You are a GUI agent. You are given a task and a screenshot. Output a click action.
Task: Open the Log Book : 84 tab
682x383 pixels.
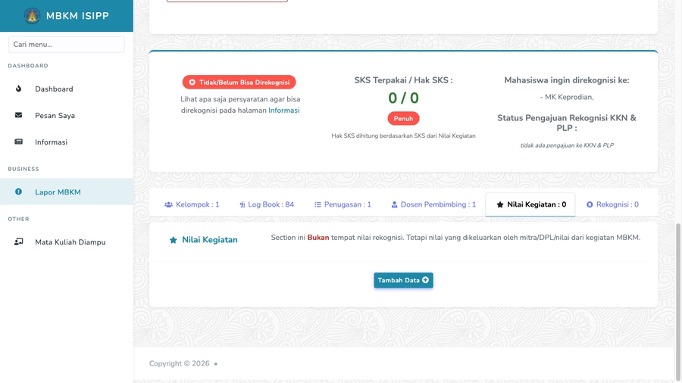tap(266, 204)
